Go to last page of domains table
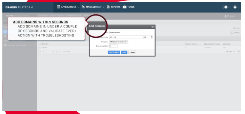Image resolution: width=245 pixels, height=114 pixels. 59,52
